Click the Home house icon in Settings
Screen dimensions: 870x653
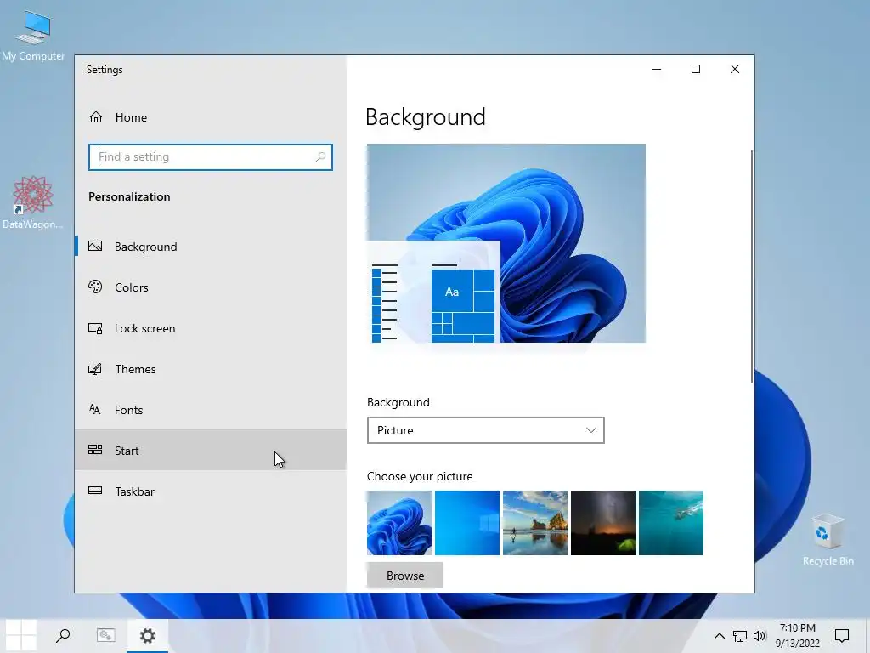pyautogui.click(x=95, y=117)
